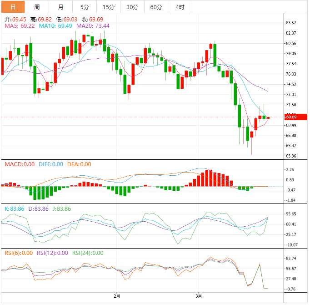
Task: Click the 3月 date axis marker
Action: (x=198, y=296)
